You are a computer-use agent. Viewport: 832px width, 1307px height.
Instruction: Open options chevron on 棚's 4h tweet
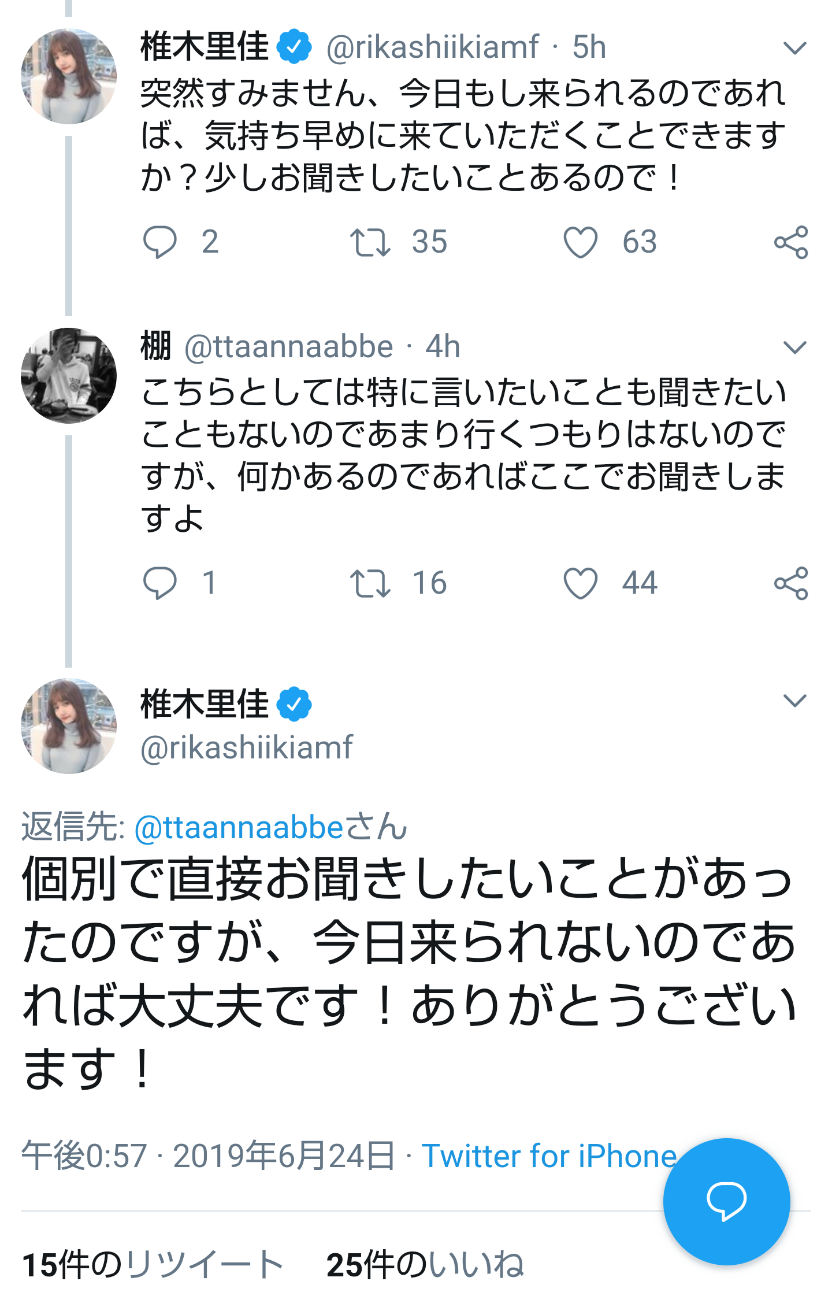coord(794,347)
